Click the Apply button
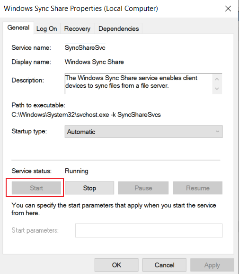This screenshot has width=239, height=274. (x=212, y=265)
